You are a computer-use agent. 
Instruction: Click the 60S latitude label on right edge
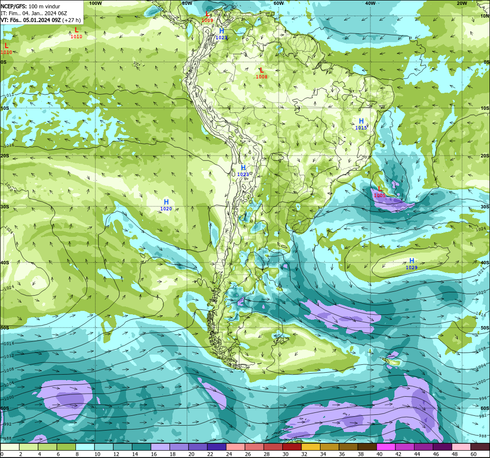click(485, 408)
